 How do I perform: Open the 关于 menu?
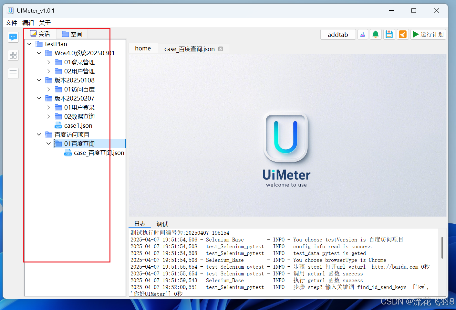coord(45,23)
